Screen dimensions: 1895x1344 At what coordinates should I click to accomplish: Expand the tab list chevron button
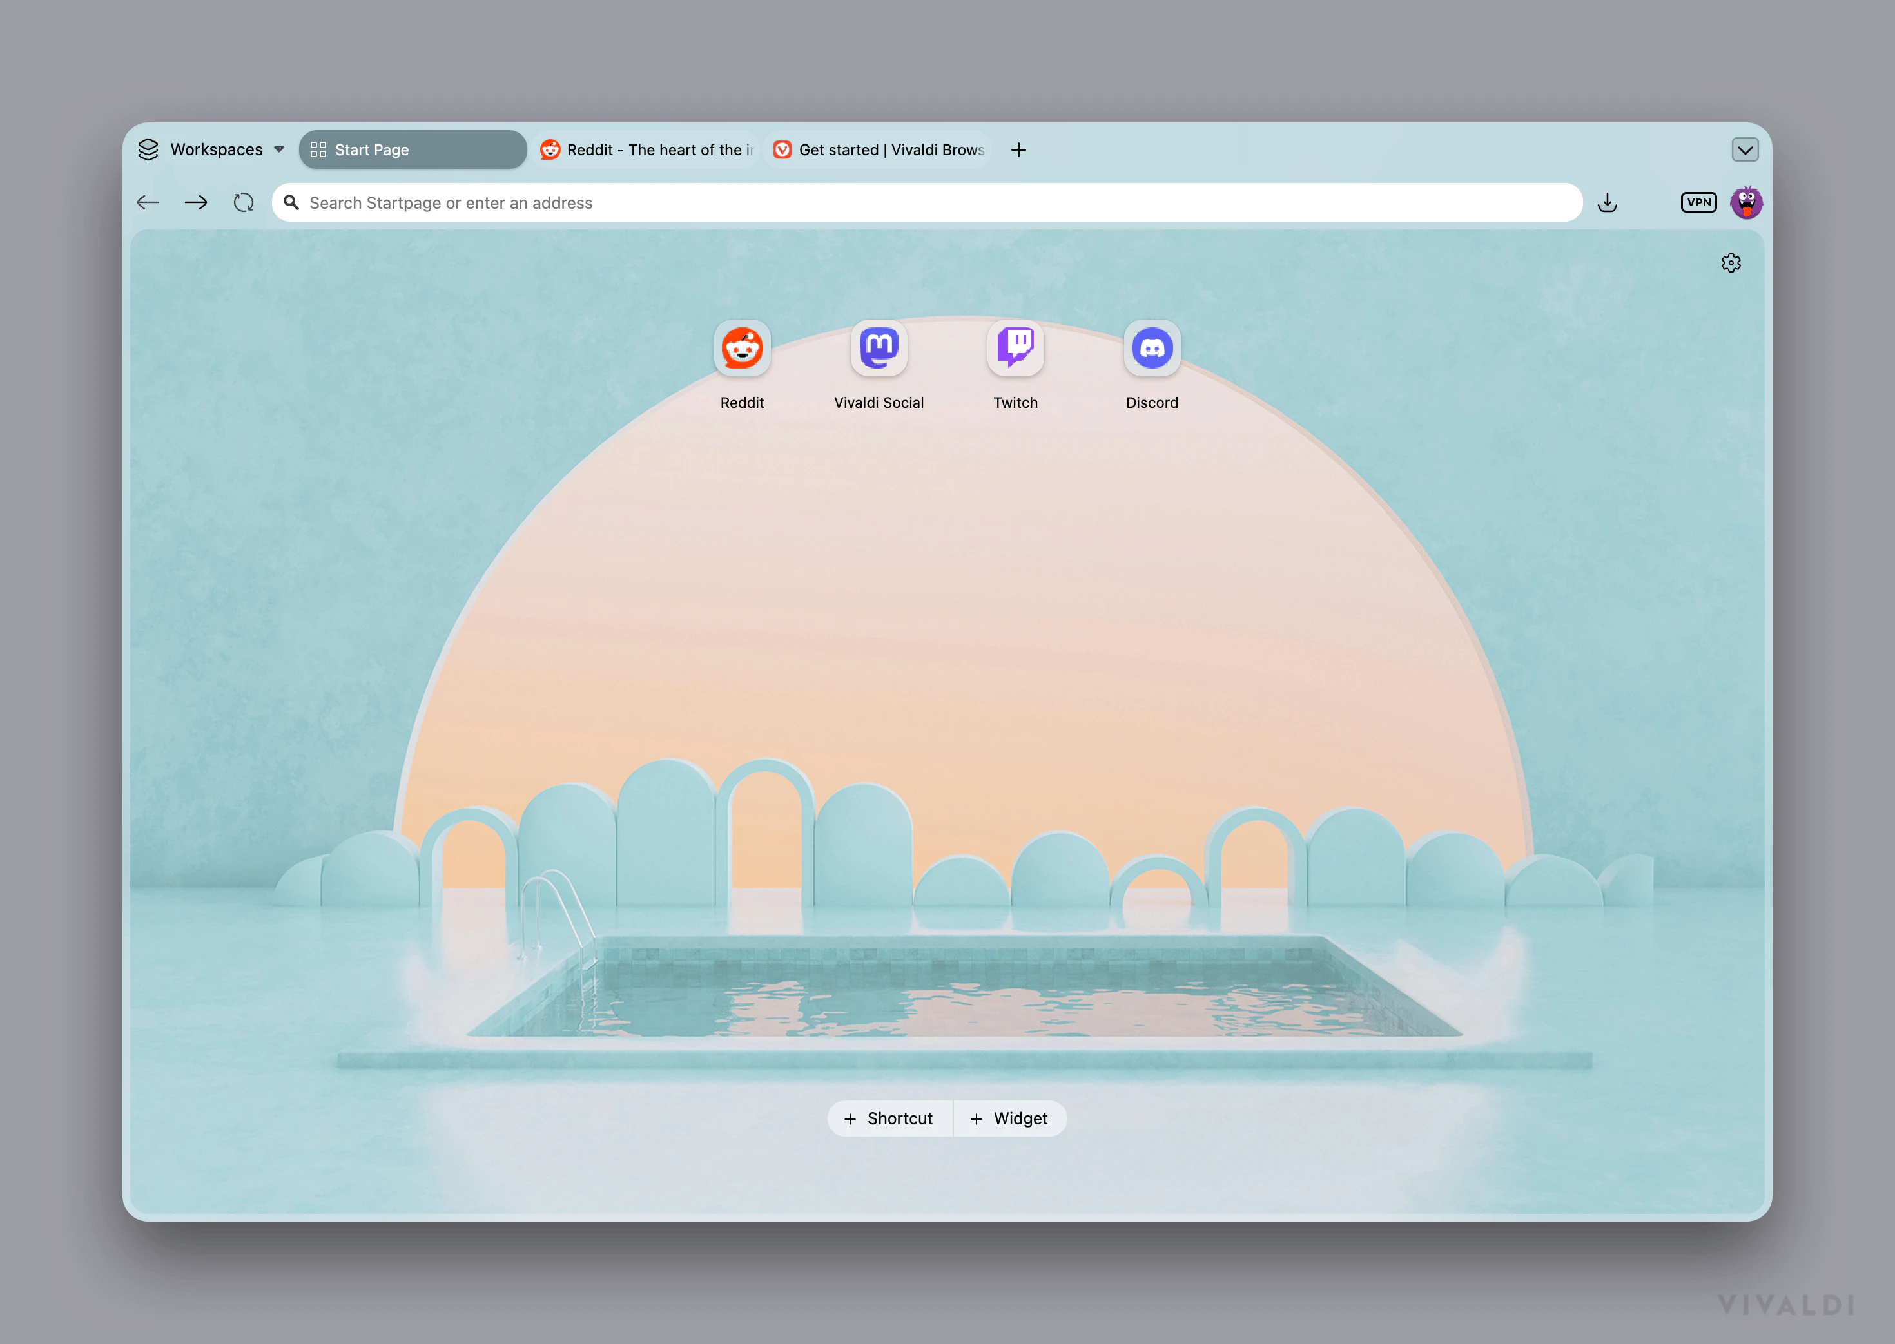1744,149
